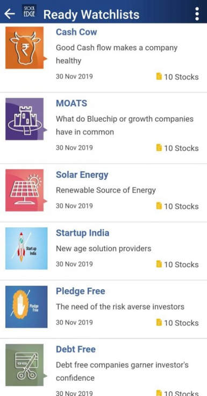Go back using the arrow icon
This screenshot has width=207, height=396.
pyautogui.click(x=10, y=14)
